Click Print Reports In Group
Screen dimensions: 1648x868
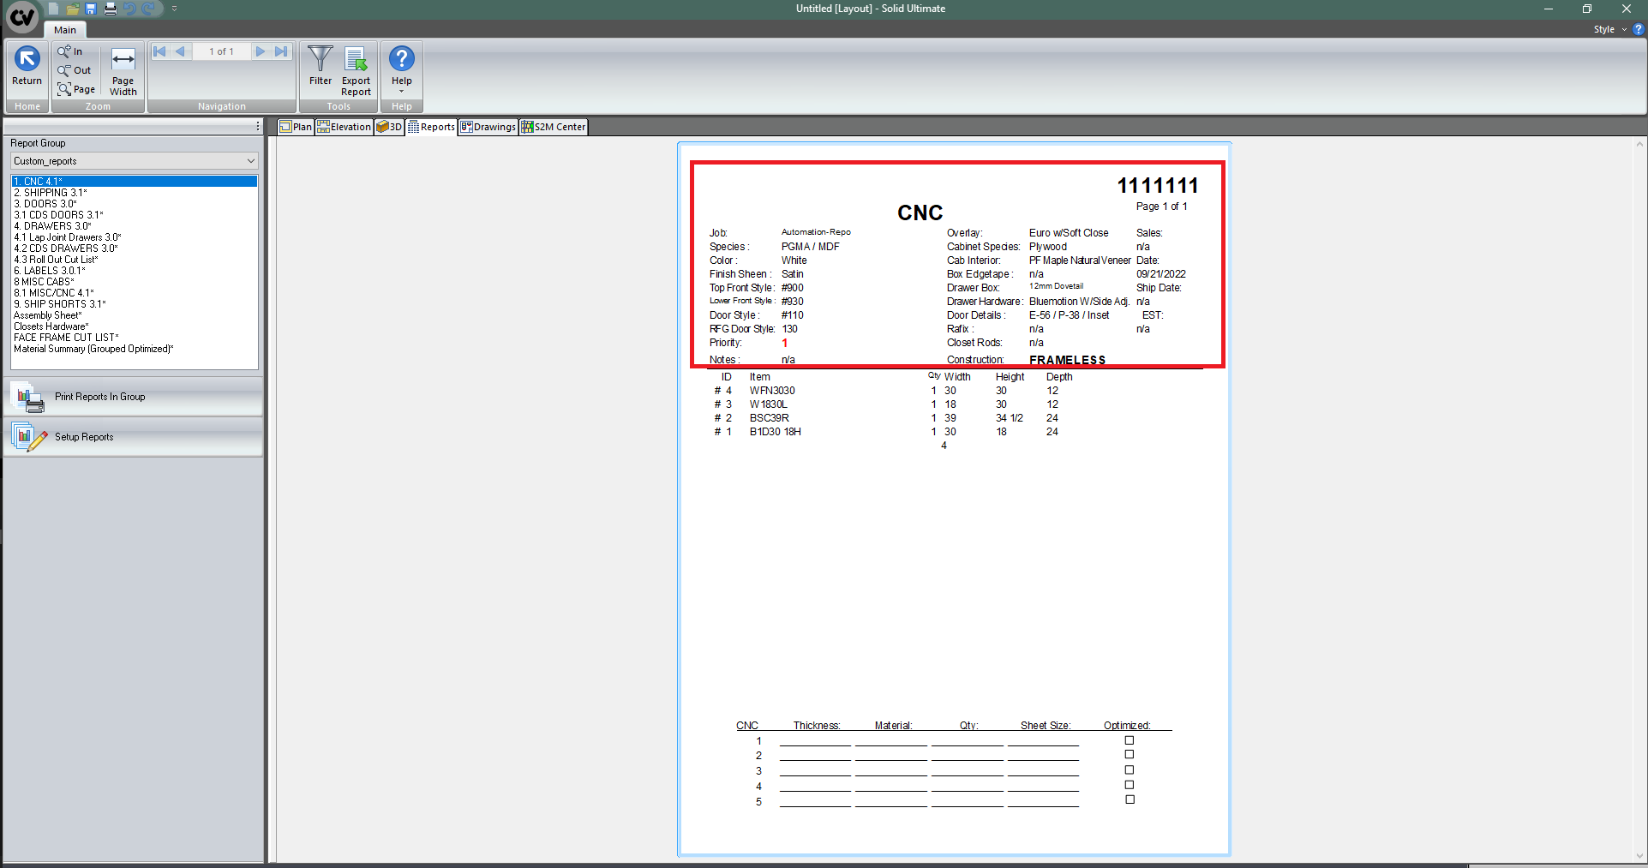(99, 397)
